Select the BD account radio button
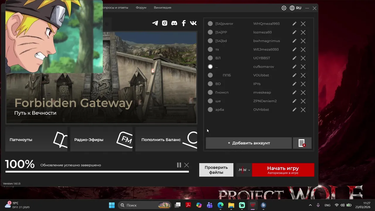The width and height of the screenshot is (375, 211). pos(210,84)
